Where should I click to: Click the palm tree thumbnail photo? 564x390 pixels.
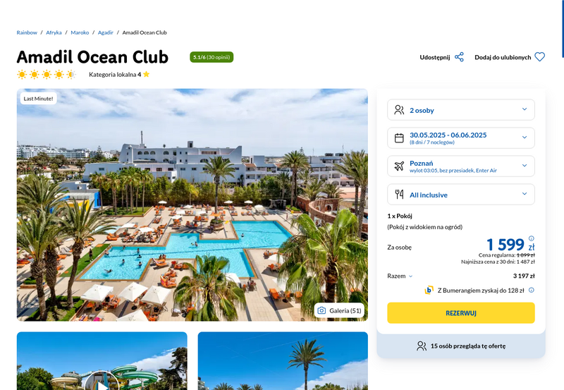click(283, 361)
